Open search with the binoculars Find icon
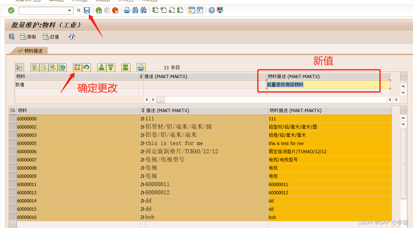The width and height of the screenshot is (413, 228). tap(135, 10)
